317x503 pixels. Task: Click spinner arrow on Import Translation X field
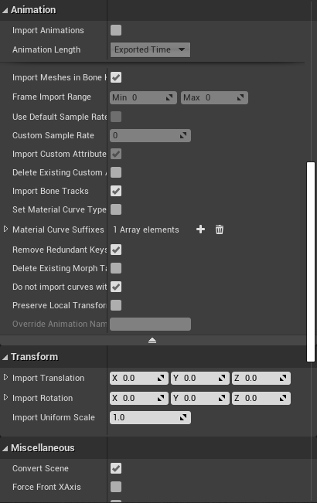pos(161,378)
